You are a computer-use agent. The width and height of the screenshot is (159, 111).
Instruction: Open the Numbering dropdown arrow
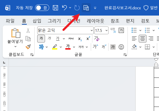click(154, 30)
